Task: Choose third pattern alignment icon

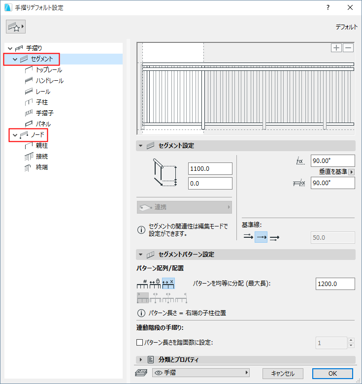Action: (168, 298)
